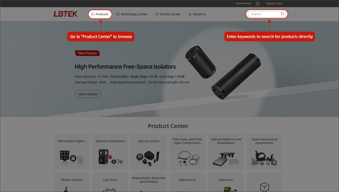The height and width of the screenshot is (192, 339).
Task: Click the Service Center menu icon
Action: [157, 14]
